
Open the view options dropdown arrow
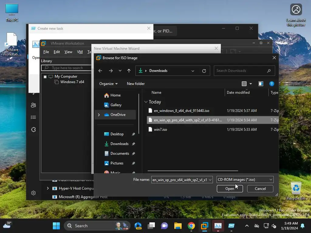click(x=251, y=84)
